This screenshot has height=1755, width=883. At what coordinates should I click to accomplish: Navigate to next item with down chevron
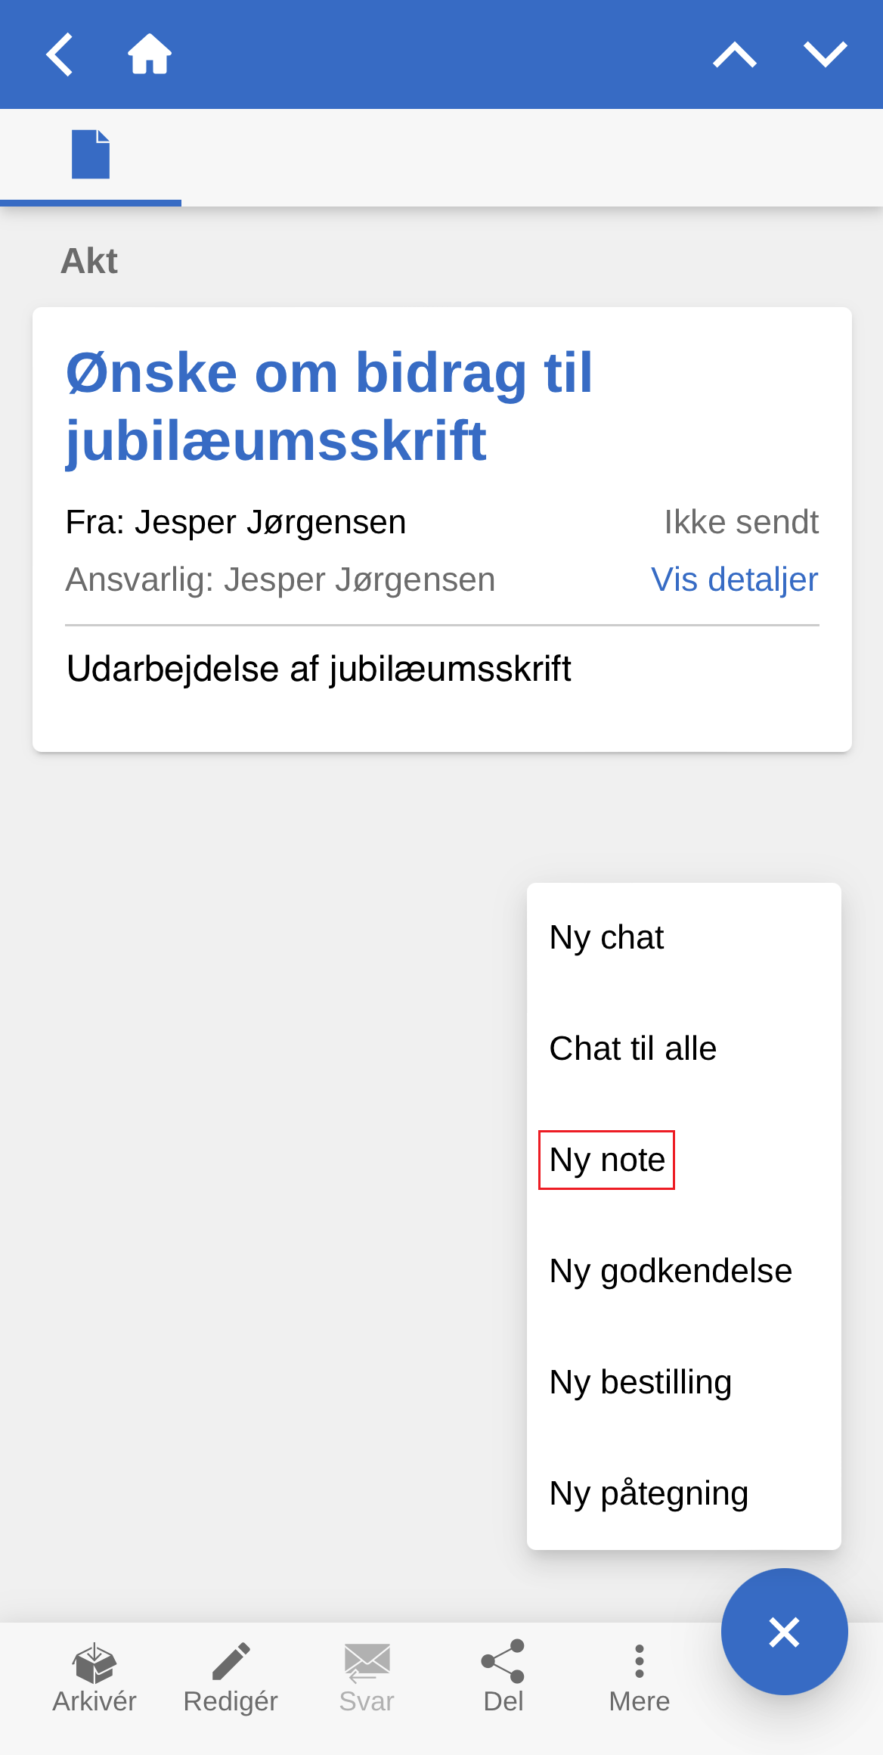(825, 54)
